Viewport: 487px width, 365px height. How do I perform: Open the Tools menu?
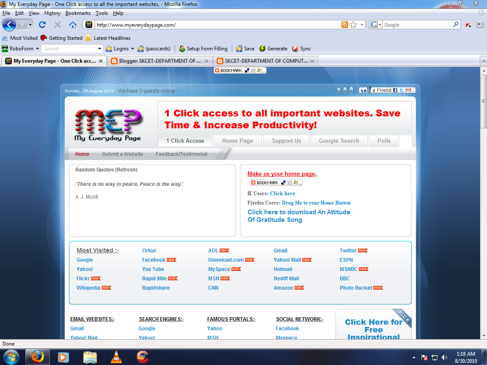102,13
